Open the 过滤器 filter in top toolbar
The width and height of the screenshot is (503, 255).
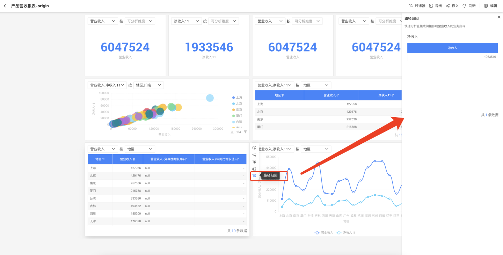coord(417,6)
